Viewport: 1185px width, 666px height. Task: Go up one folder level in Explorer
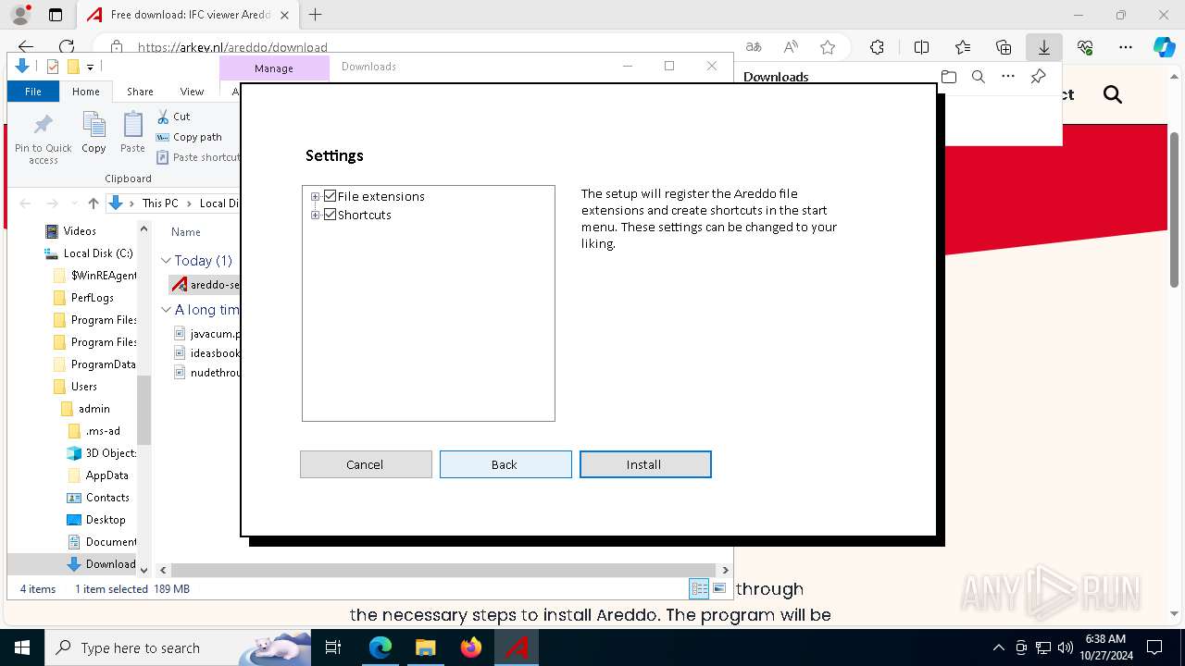(94, 203)
